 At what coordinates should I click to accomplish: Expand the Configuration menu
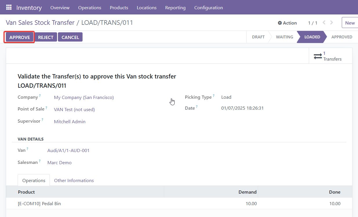click(x=208, y=8)
